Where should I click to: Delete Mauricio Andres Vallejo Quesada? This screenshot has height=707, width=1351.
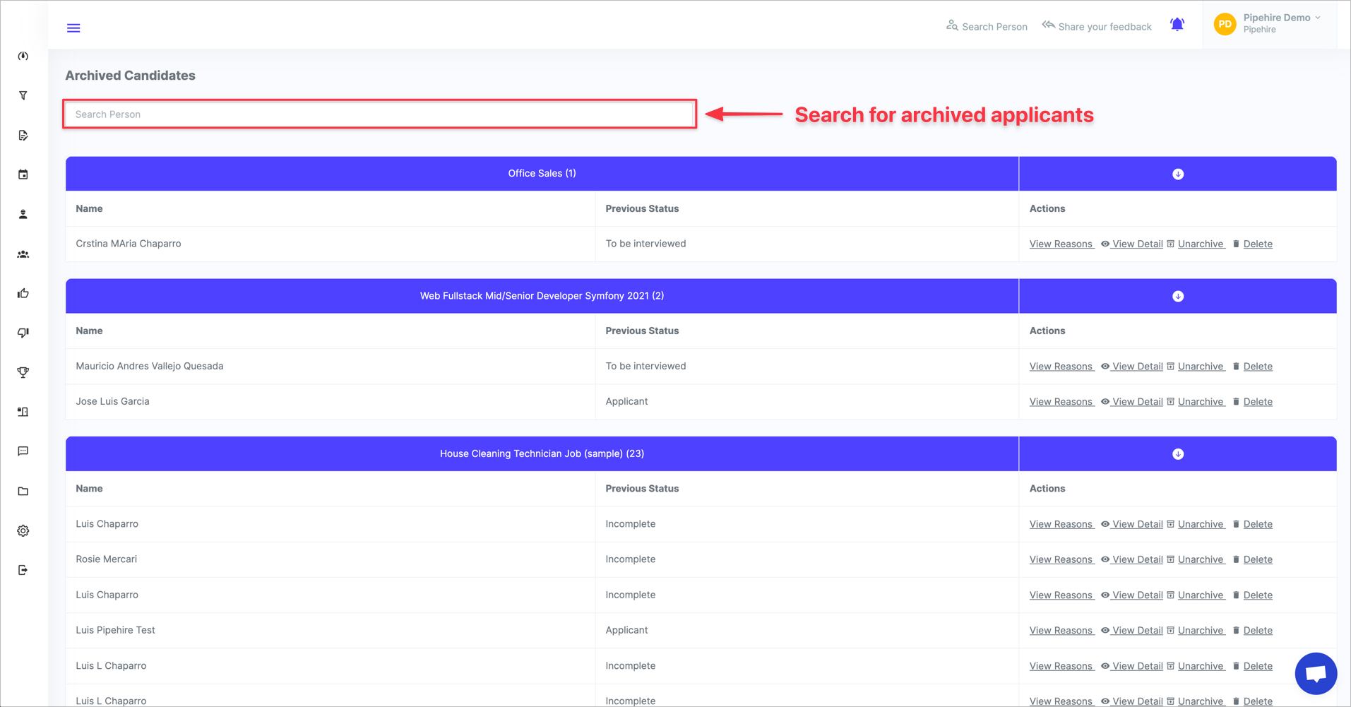1252,367
